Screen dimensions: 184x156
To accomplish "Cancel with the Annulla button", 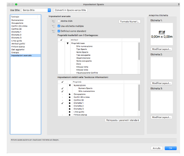I will (x=157, y=148).
